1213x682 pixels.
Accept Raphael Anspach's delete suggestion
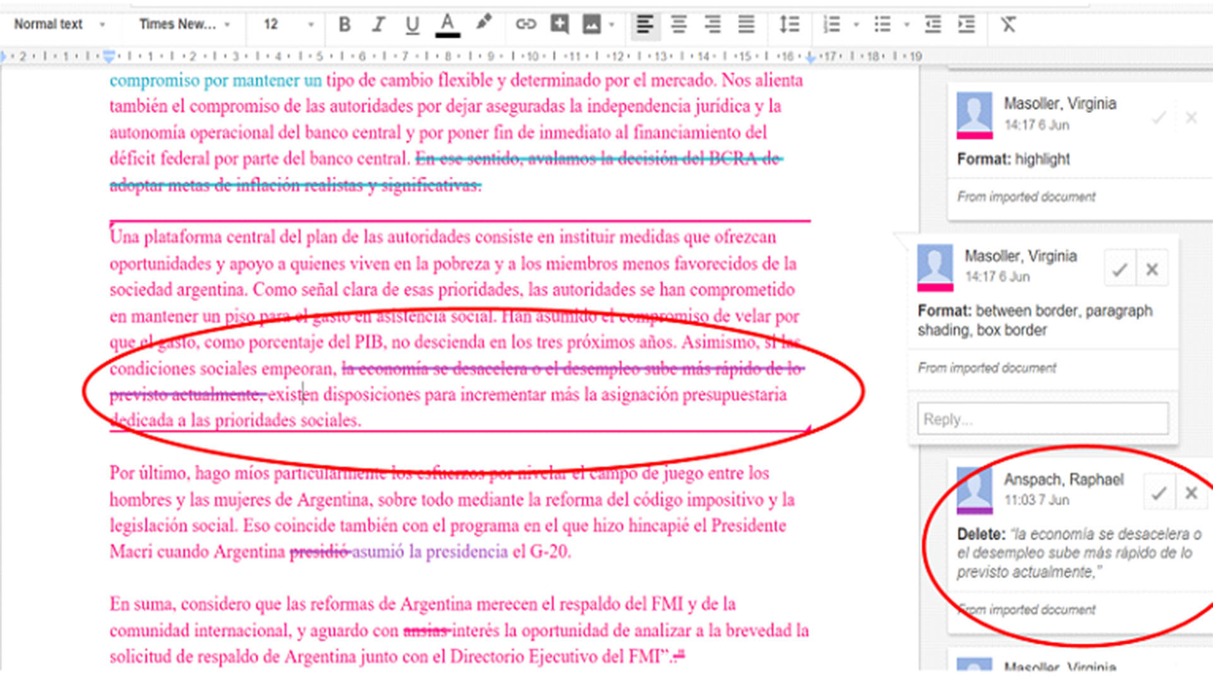tap(1159, 493)
